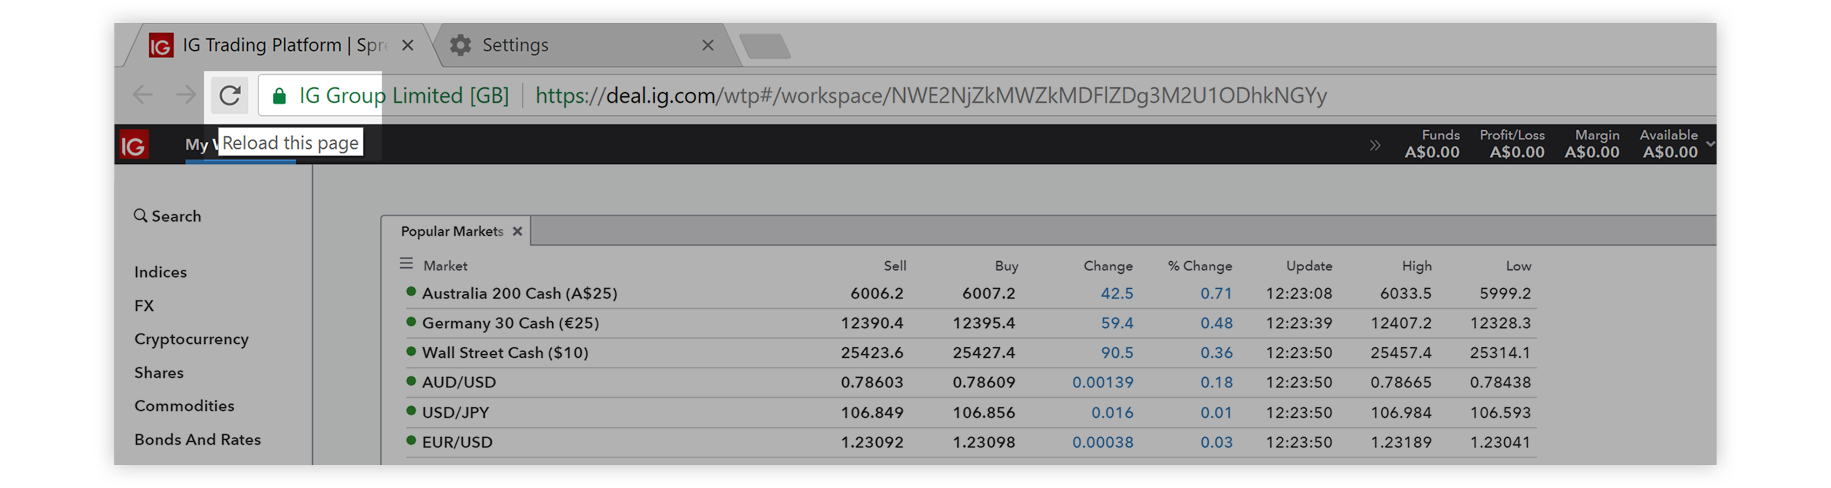Click the browser back arrow

[x=143, y=95]
